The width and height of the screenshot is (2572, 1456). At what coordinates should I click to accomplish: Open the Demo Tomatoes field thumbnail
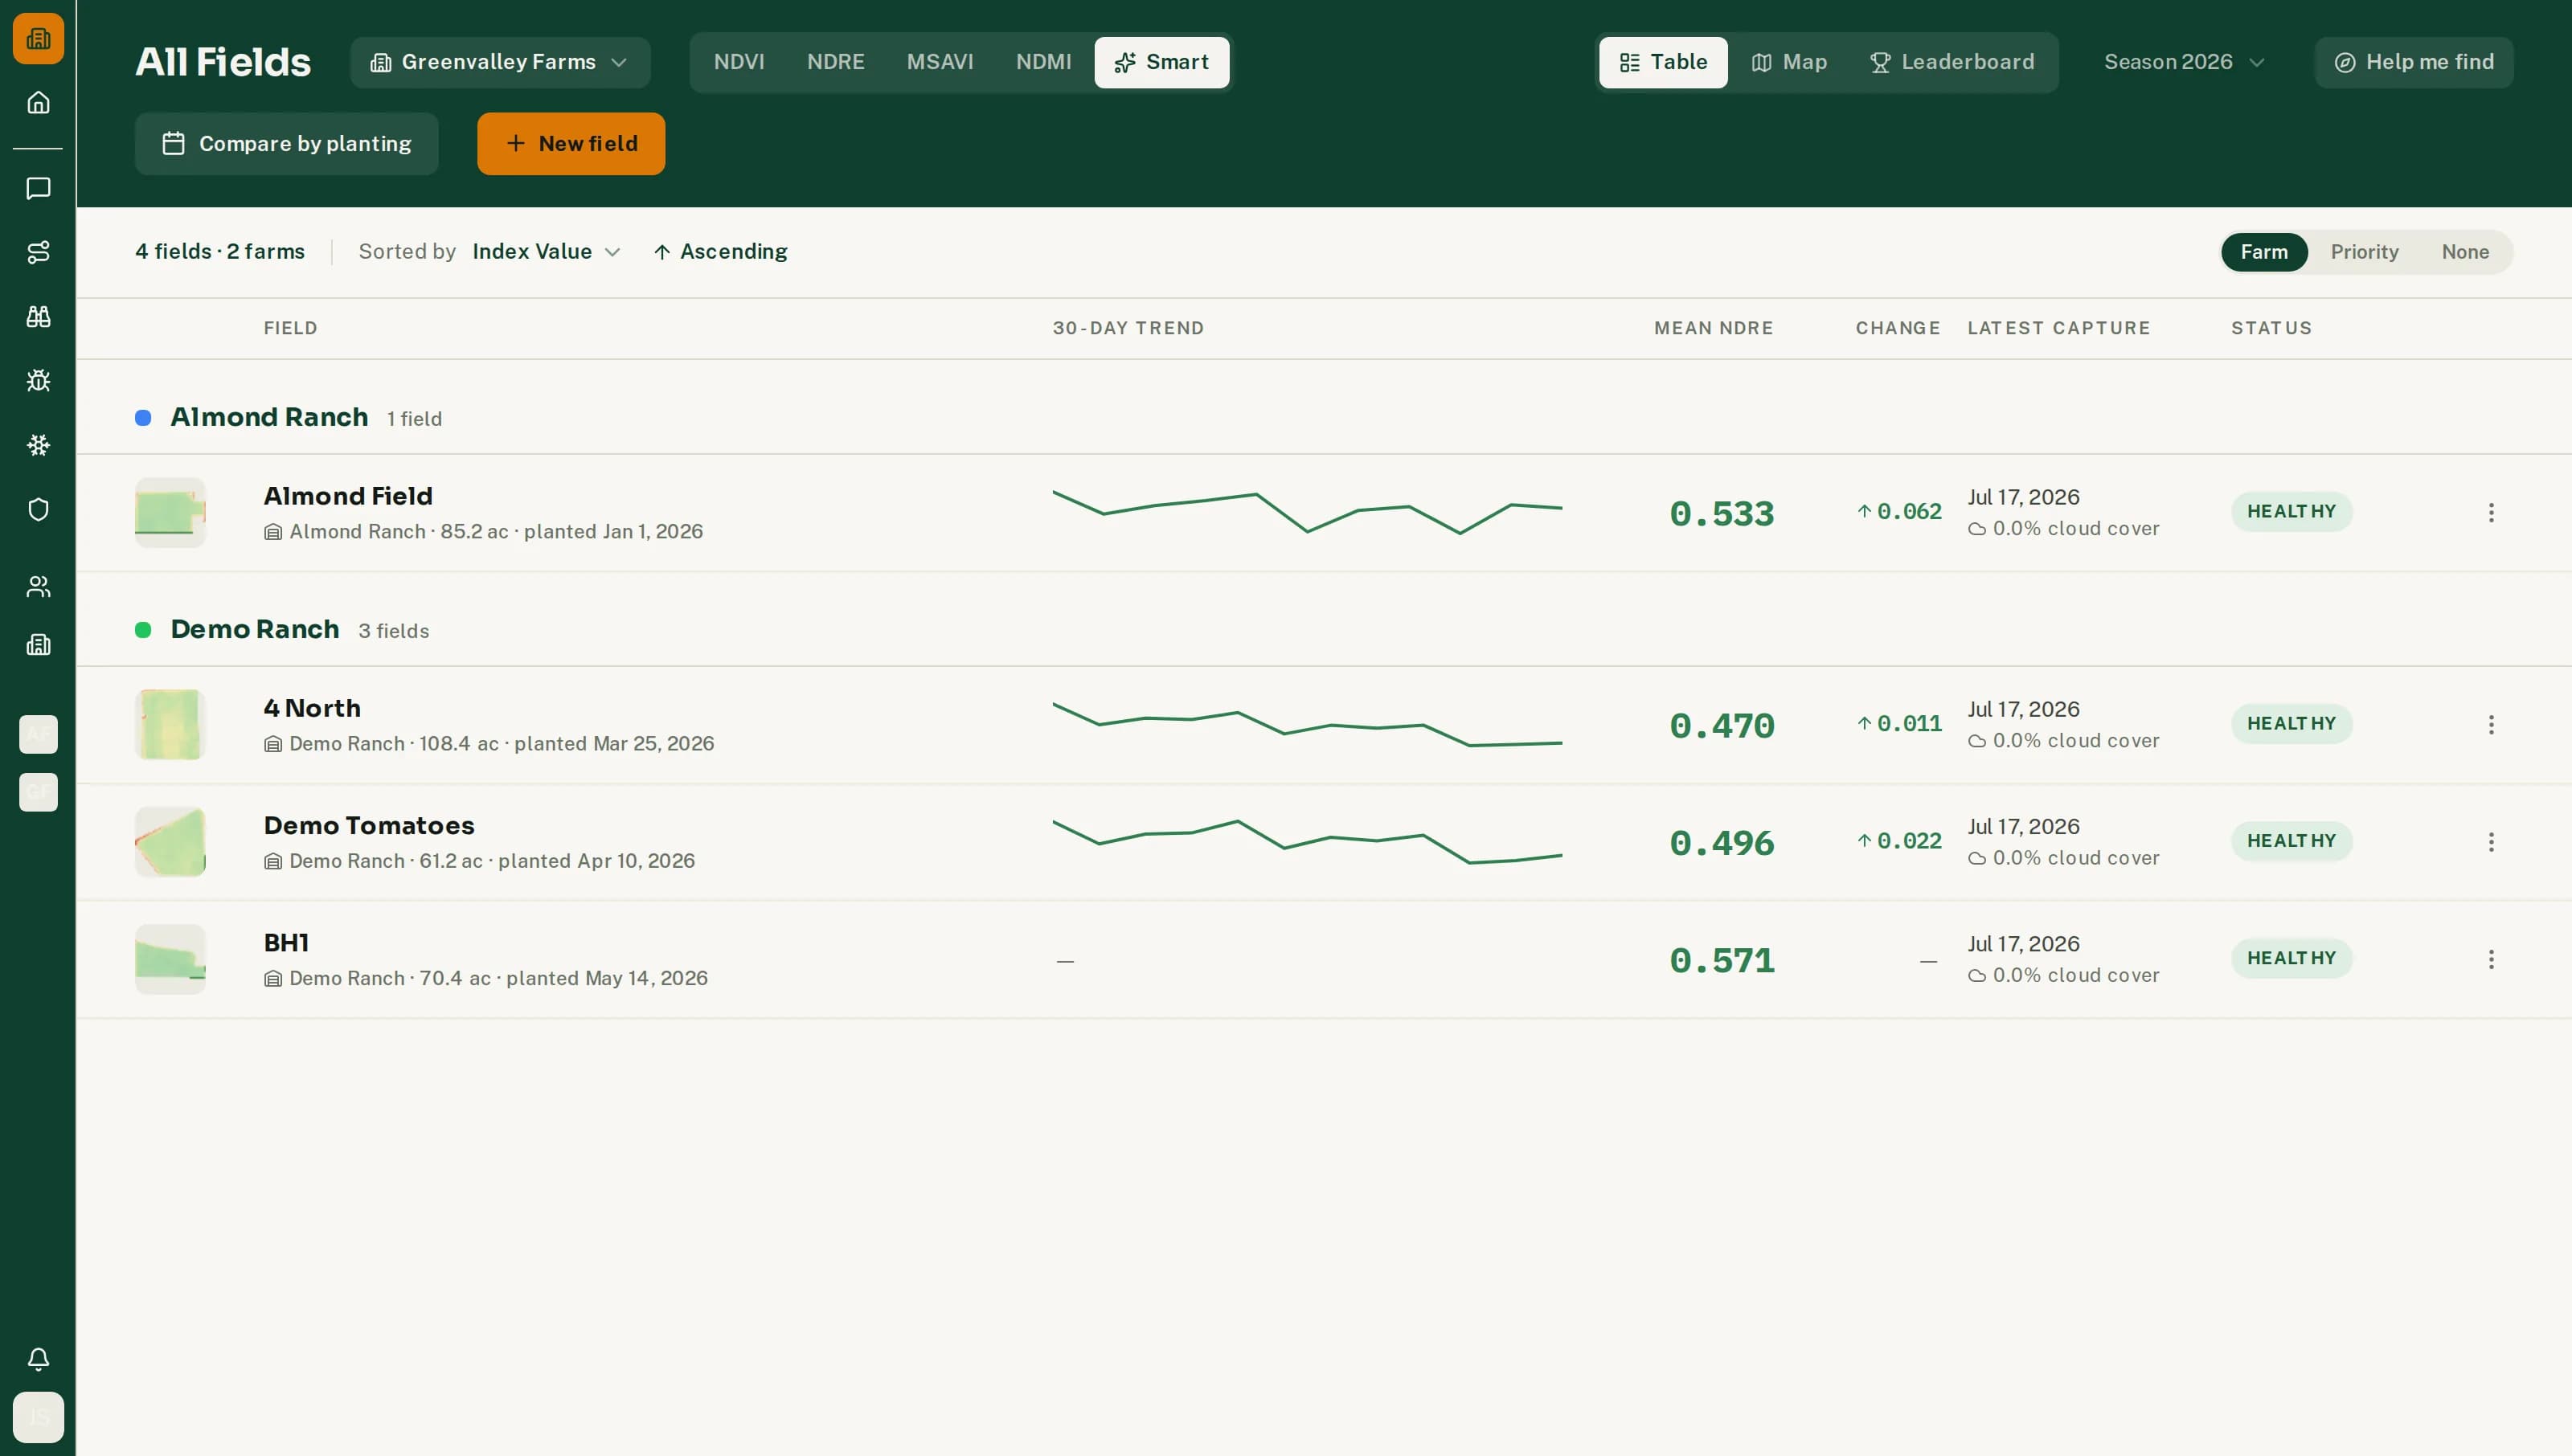click(x=170, y=842)
